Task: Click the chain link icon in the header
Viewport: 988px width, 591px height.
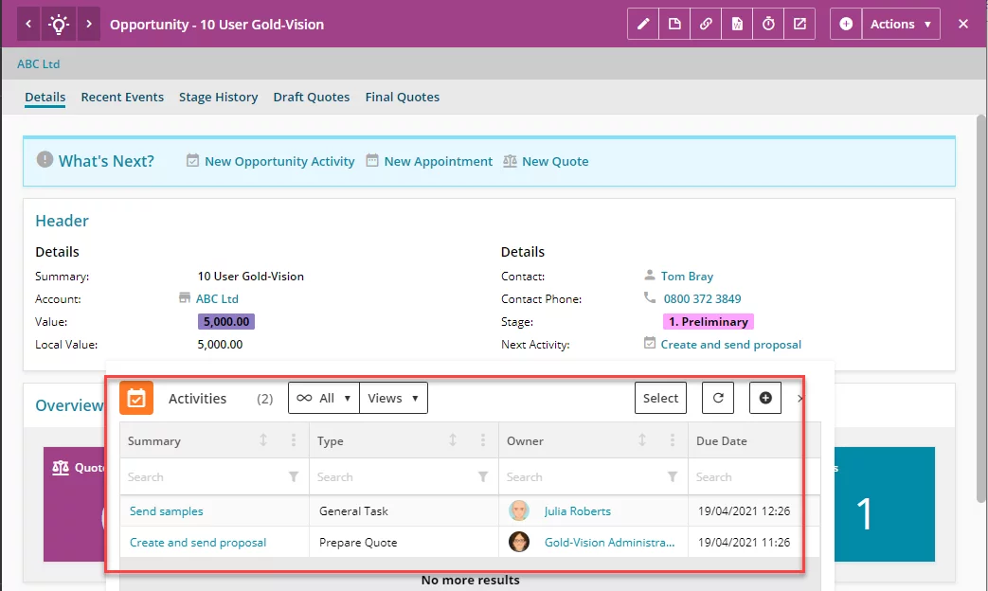Action: (706, 24)
